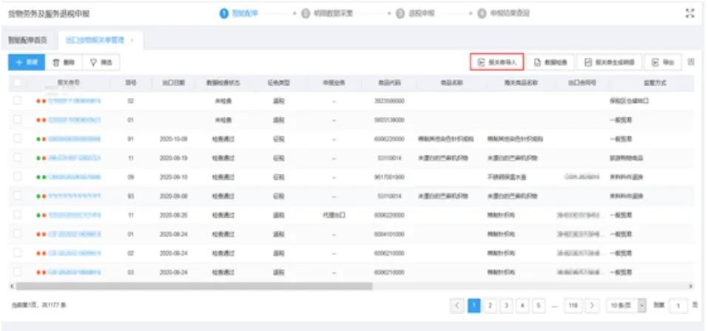Click 报关单生成明细 toolbar button
Viewport: 708px width, 331px height.
tap(609, 63)
